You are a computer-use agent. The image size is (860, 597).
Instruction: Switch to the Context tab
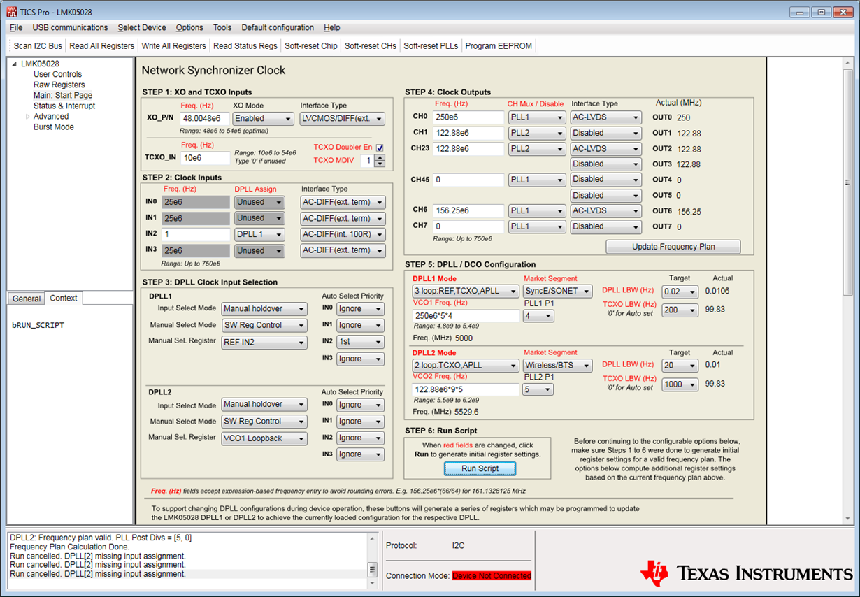point(64,298)
